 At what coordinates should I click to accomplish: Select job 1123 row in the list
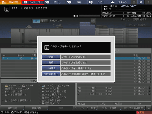point(19,58)
